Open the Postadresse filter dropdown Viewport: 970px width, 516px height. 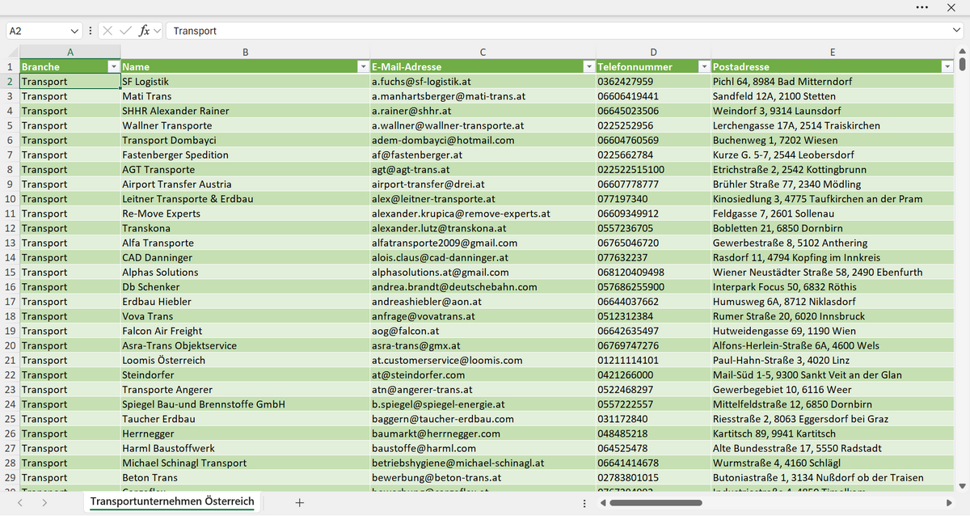coord(947,67)
